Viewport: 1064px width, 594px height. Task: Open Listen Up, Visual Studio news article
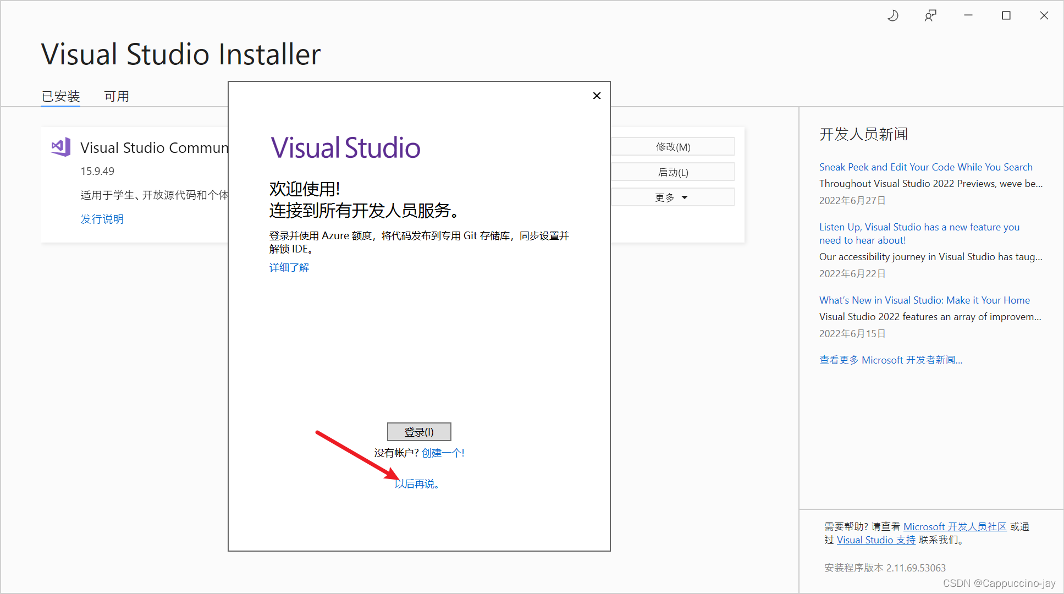919,234
